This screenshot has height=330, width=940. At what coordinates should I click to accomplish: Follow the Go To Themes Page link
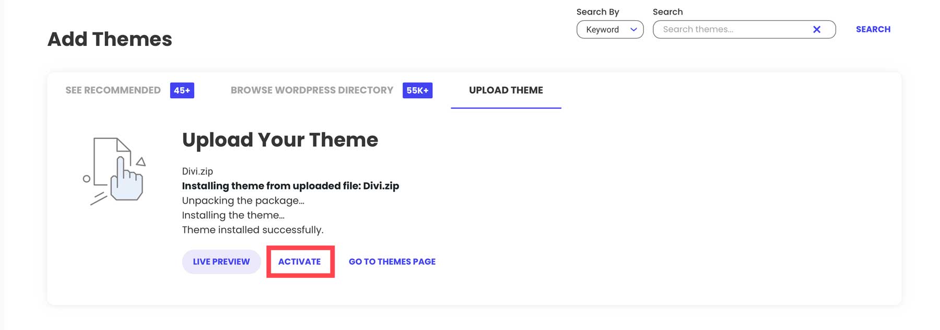392,262
